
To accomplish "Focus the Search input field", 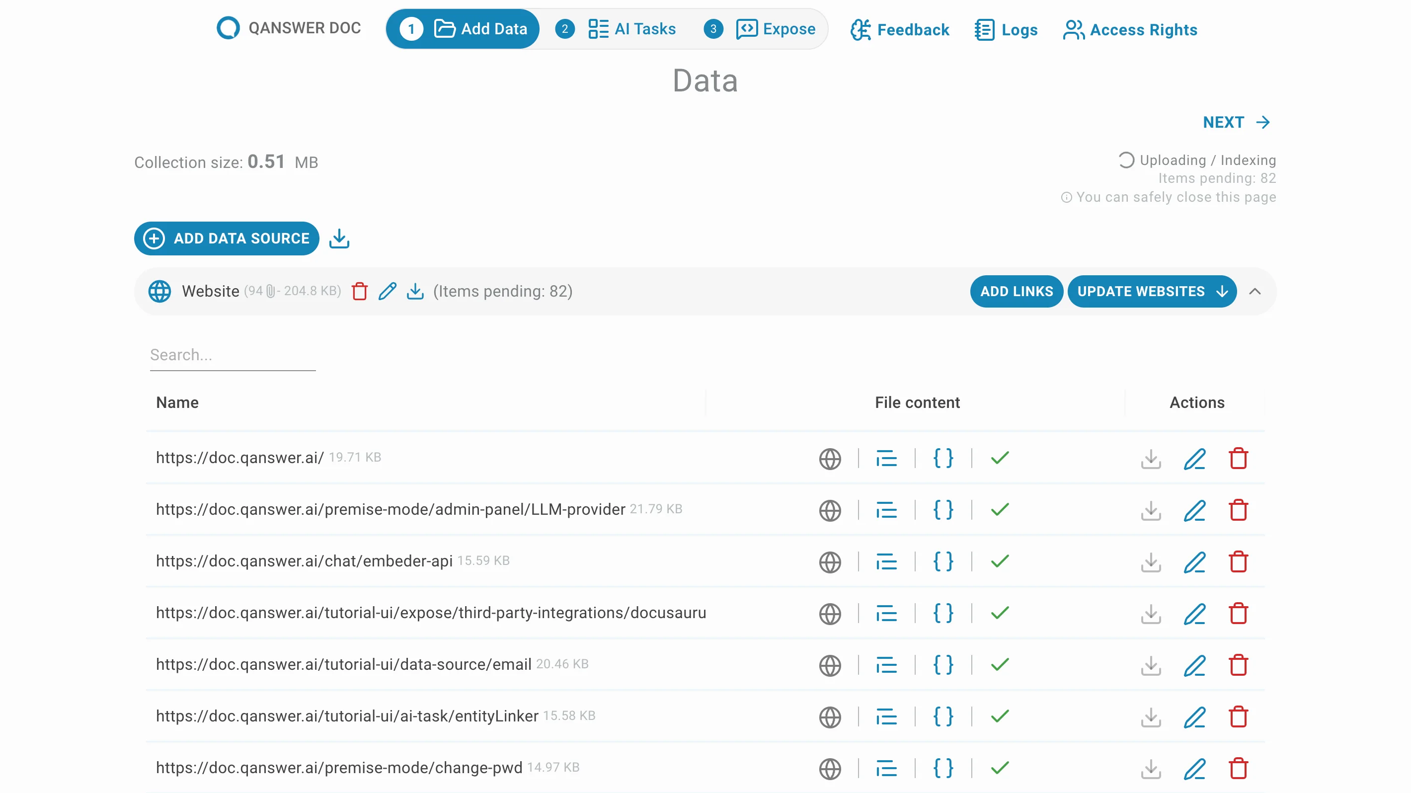I will click(233, 355).
